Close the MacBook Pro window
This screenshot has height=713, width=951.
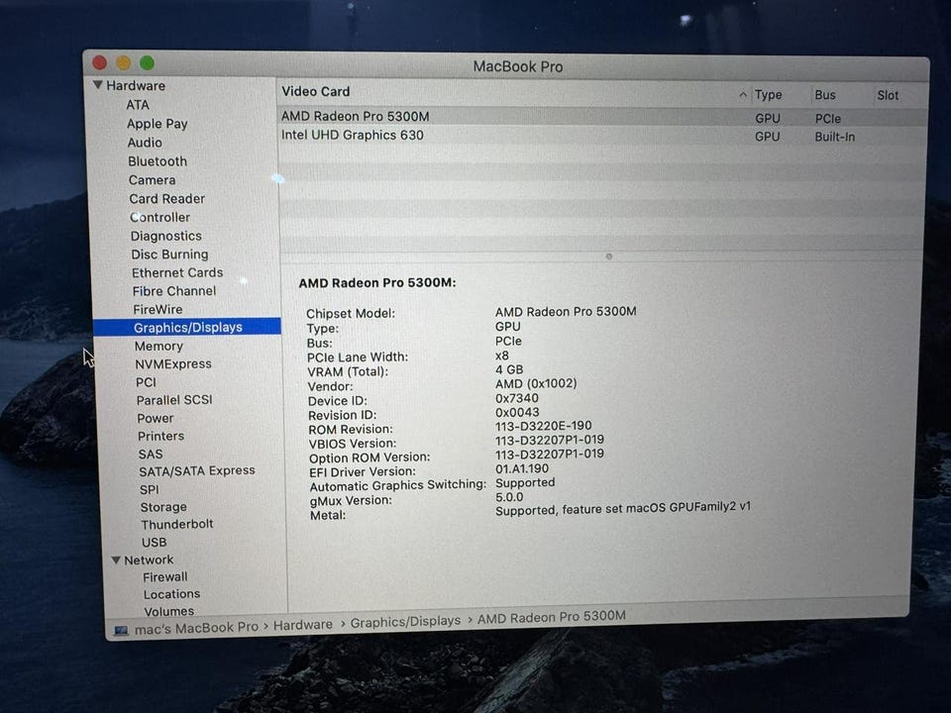point(100,61)
